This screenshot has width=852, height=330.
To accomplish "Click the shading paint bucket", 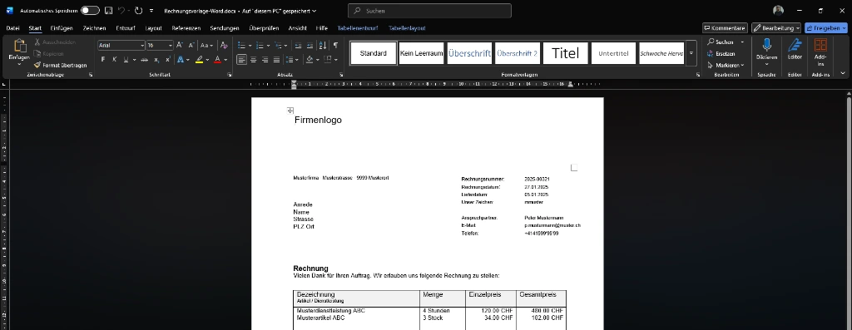I will click(x=310, y=60).
